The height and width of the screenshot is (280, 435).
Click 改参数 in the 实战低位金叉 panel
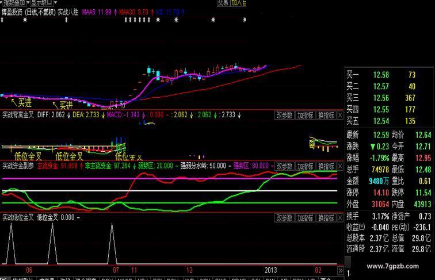click(x=284, y=218)
